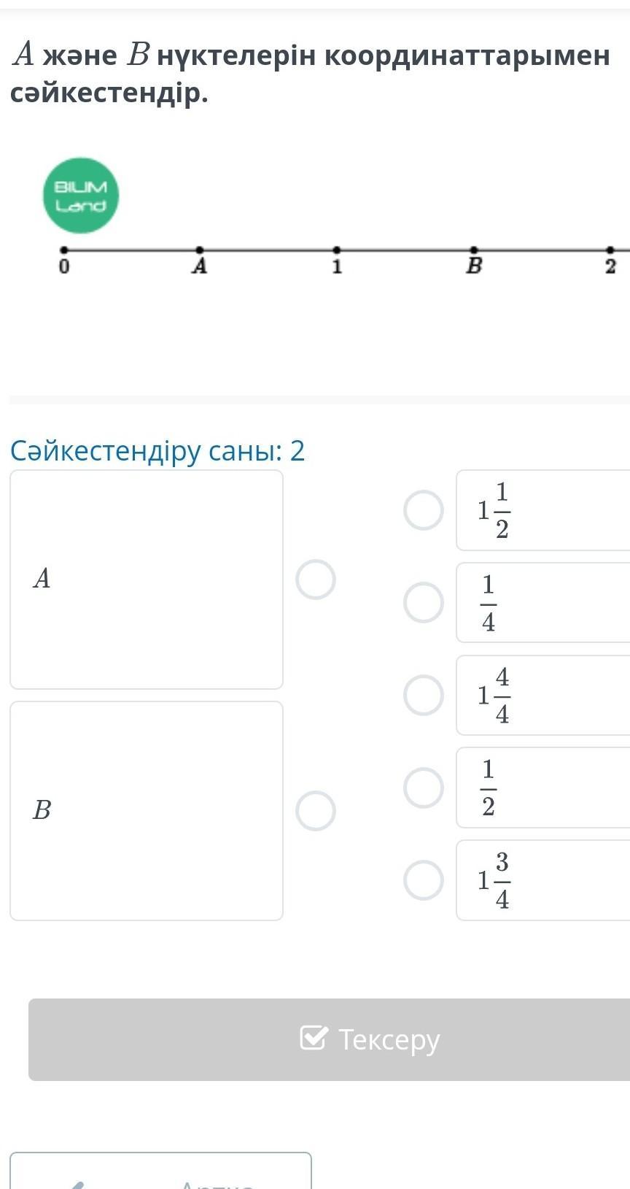
Task: Click the answer box 1 3/4
Action: click(x=543, y=880)
